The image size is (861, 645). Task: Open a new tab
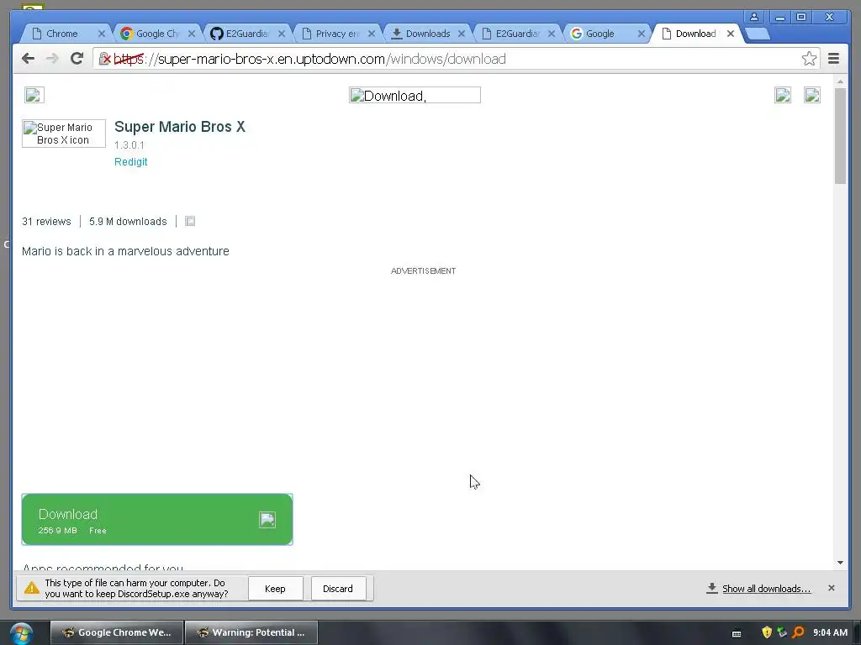pyautogui.click(x=758, y=34)
